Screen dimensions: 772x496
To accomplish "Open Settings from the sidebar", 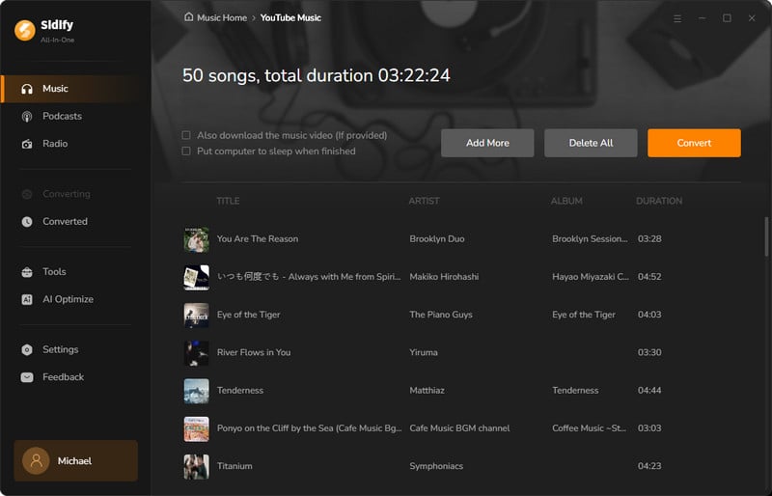I will (77, 349).
